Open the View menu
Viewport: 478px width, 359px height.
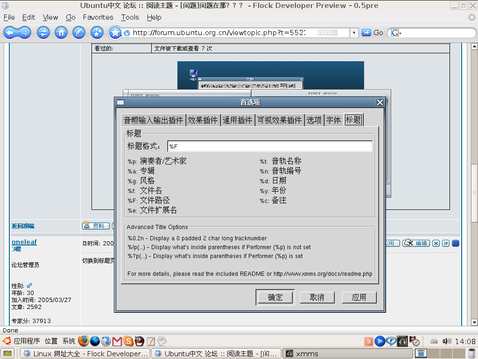pyautogui.click(x=50, y=17)
